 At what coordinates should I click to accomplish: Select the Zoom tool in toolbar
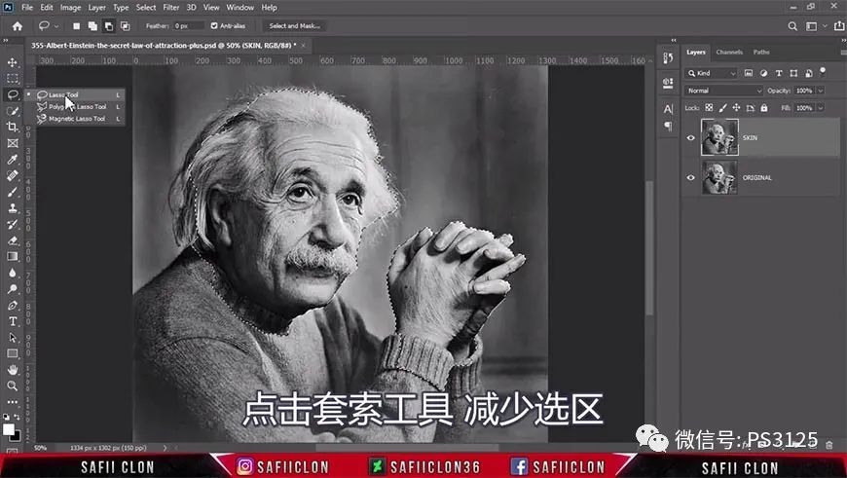coord(13,386)
